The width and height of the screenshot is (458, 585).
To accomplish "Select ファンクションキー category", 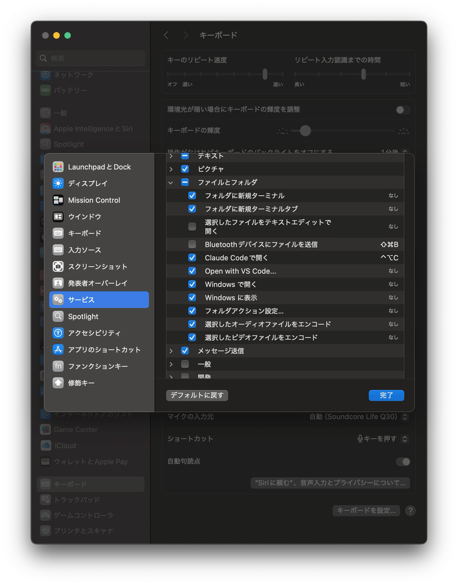I will pyautogui.click(x=99, y=366).
